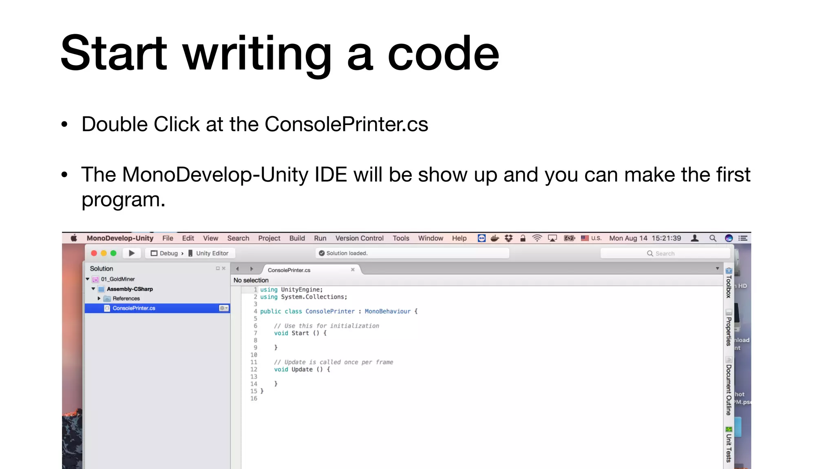Open the Edit menu
This screenshot has width=835, height=469.
(x=188, y=238)
